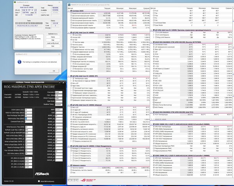
Task: Click the Среднее column header in left panel
Action: pyautogui.click(x=146, y=8)
